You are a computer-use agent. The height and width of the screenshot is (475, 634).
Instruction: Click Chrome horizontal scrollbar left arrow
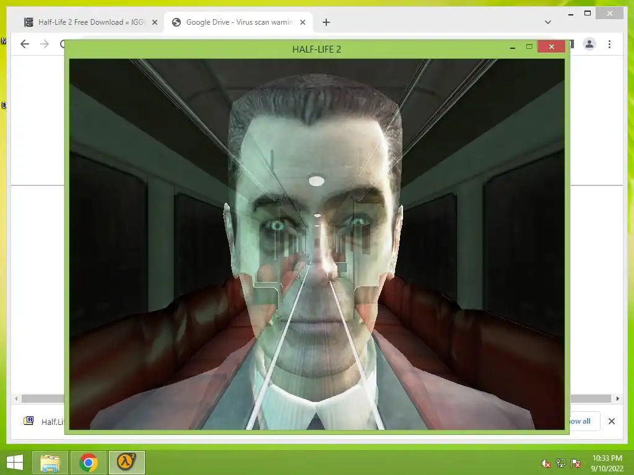16,399
